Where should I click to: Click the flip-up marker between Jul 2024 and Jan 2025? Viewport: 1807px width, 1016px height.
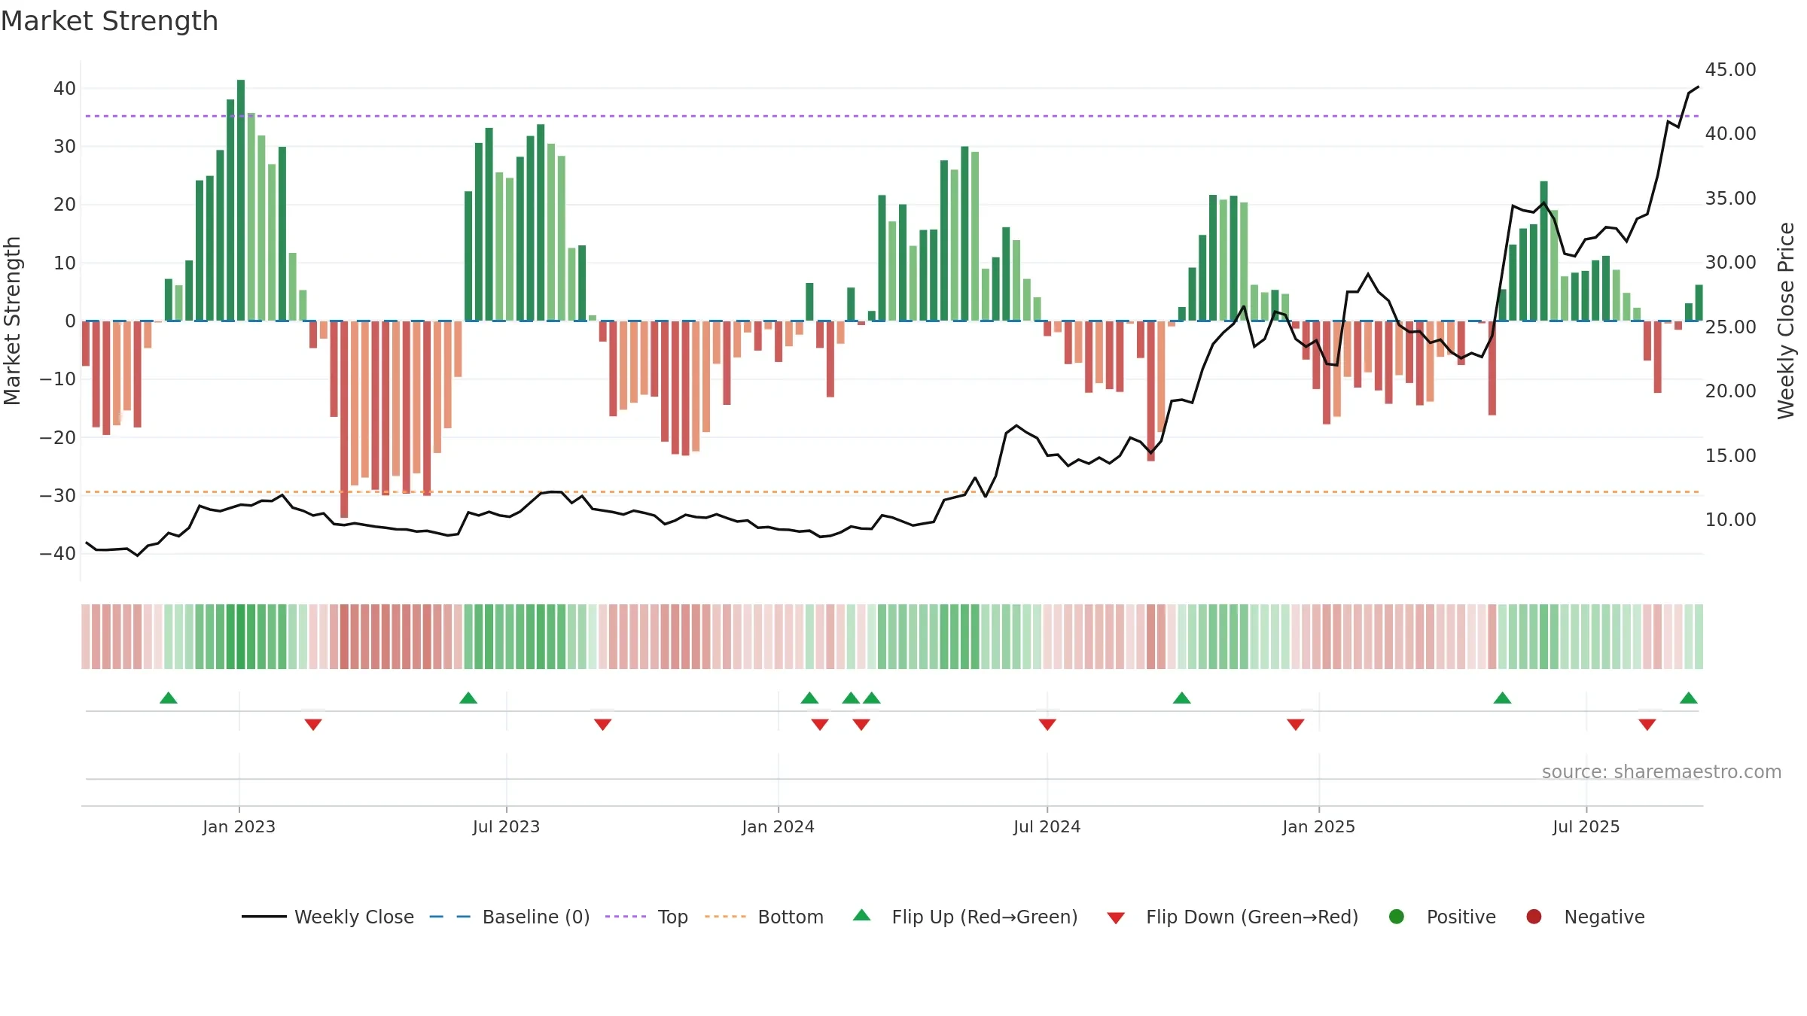(x=1182, y=698)
